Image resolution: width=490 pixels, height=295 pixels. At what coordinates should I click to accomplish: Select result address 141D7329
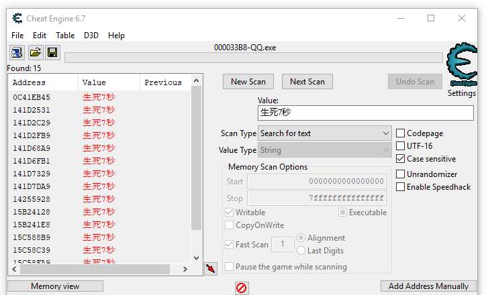click(x=32, y=174)
